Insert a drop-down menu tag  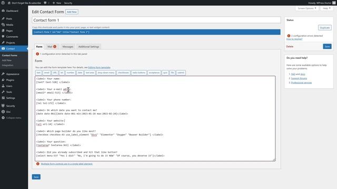pyautogui.click(x=106, y=73)
